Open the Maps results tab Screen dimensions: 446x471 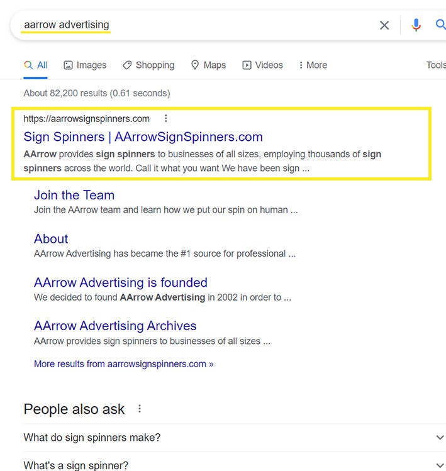pos(208,65)
